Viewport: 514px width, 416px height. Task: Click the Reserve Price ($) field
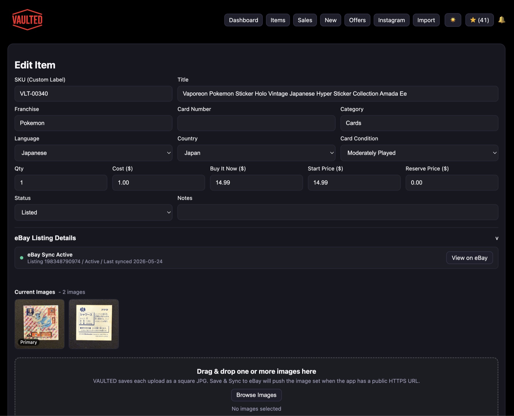tap(452, 182)
